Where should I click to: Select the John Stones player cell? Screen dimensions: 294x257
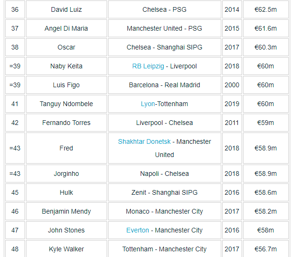66,230
